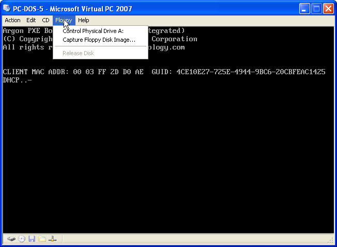Click the GUID value in the console

251,72
